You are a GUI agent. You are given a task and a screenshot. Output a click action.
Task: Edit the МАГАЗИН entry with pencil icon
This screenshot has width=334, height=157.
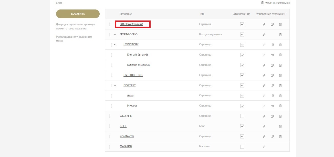[x=264, y=147]
